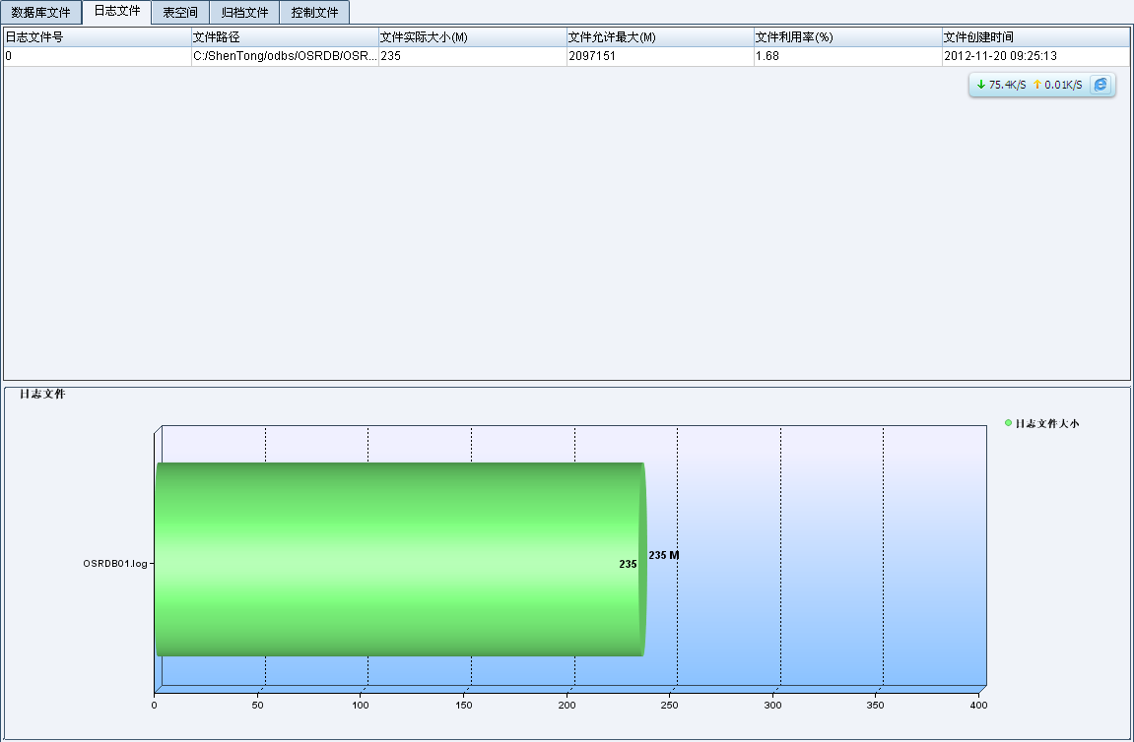Click the 文件路径 column header
This screenshot has height=742, width=1134.
click(285, 37)
